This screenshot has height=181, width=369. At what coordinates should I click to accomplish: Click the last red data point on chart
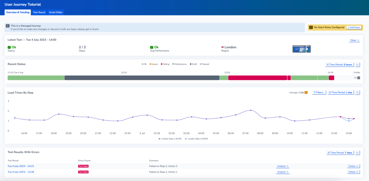pyautogui.click(x=354, y=119)
